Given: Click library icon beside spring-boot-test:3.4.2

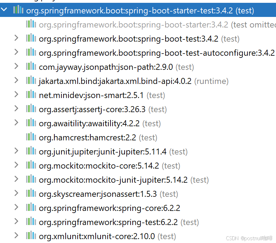Looking at the screenshot, I should [31, 38].
